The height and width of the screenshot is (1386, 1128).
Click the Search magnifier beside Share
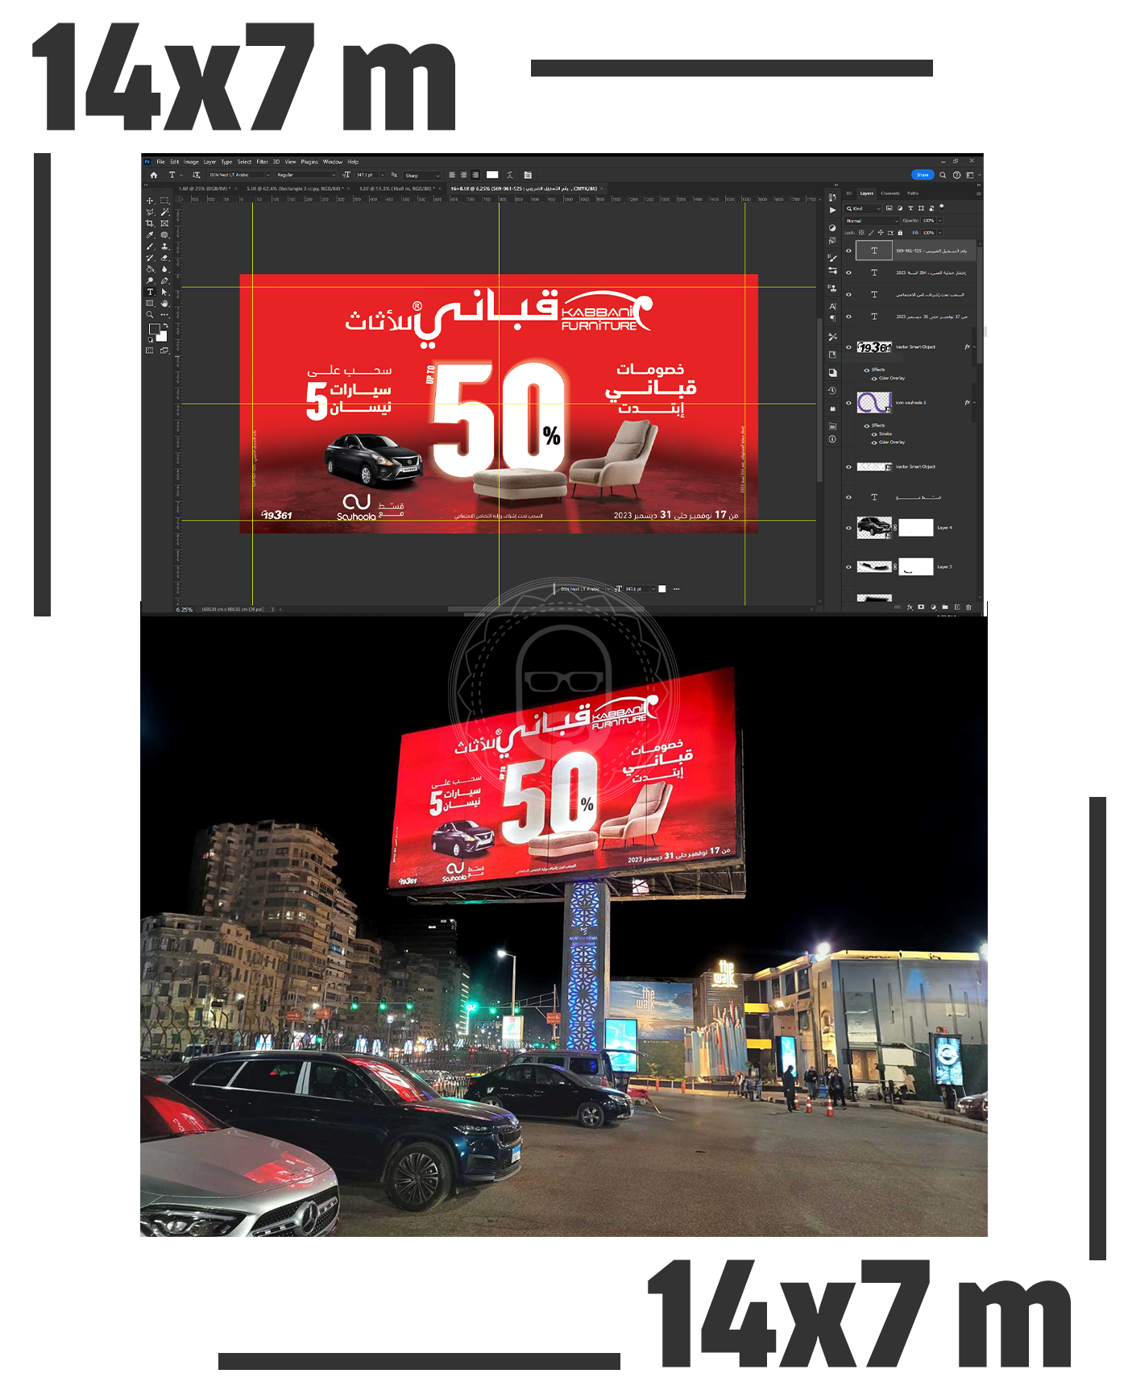943,175
